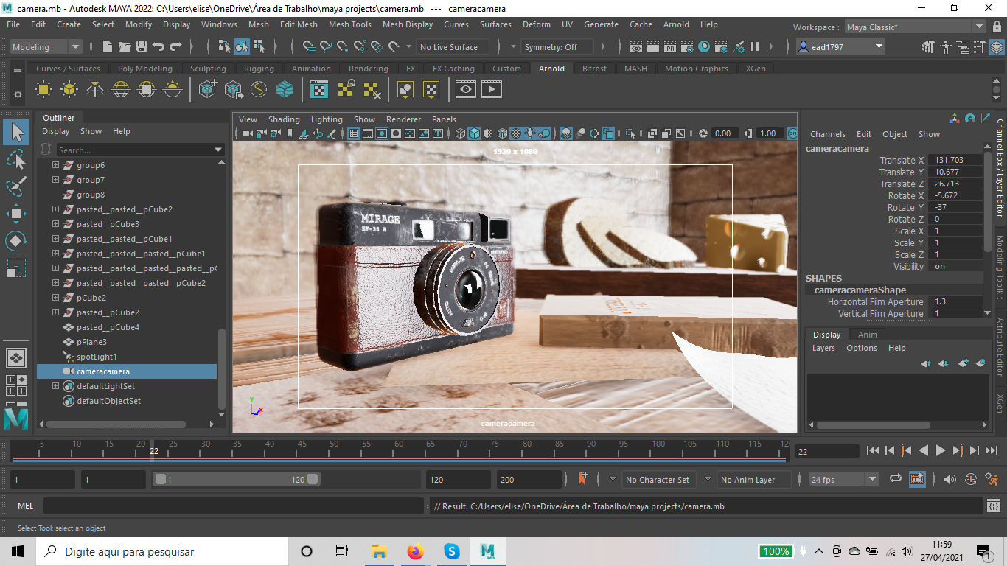This screenshot has height=566, width=1007.
Task: Toggle the film gate in viewport
Action: click(x=368, y=133)
